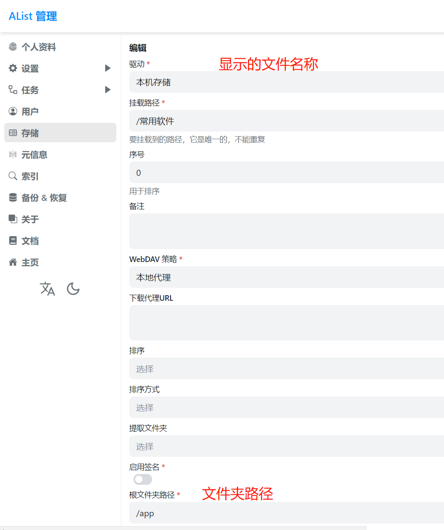Screen dimensions: 444x530
Task: Open the 排序 select dropdown
Action: pos(286,368)
